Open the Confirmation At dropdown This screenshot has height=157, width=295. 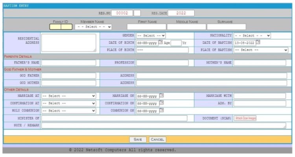coord(69,103)
